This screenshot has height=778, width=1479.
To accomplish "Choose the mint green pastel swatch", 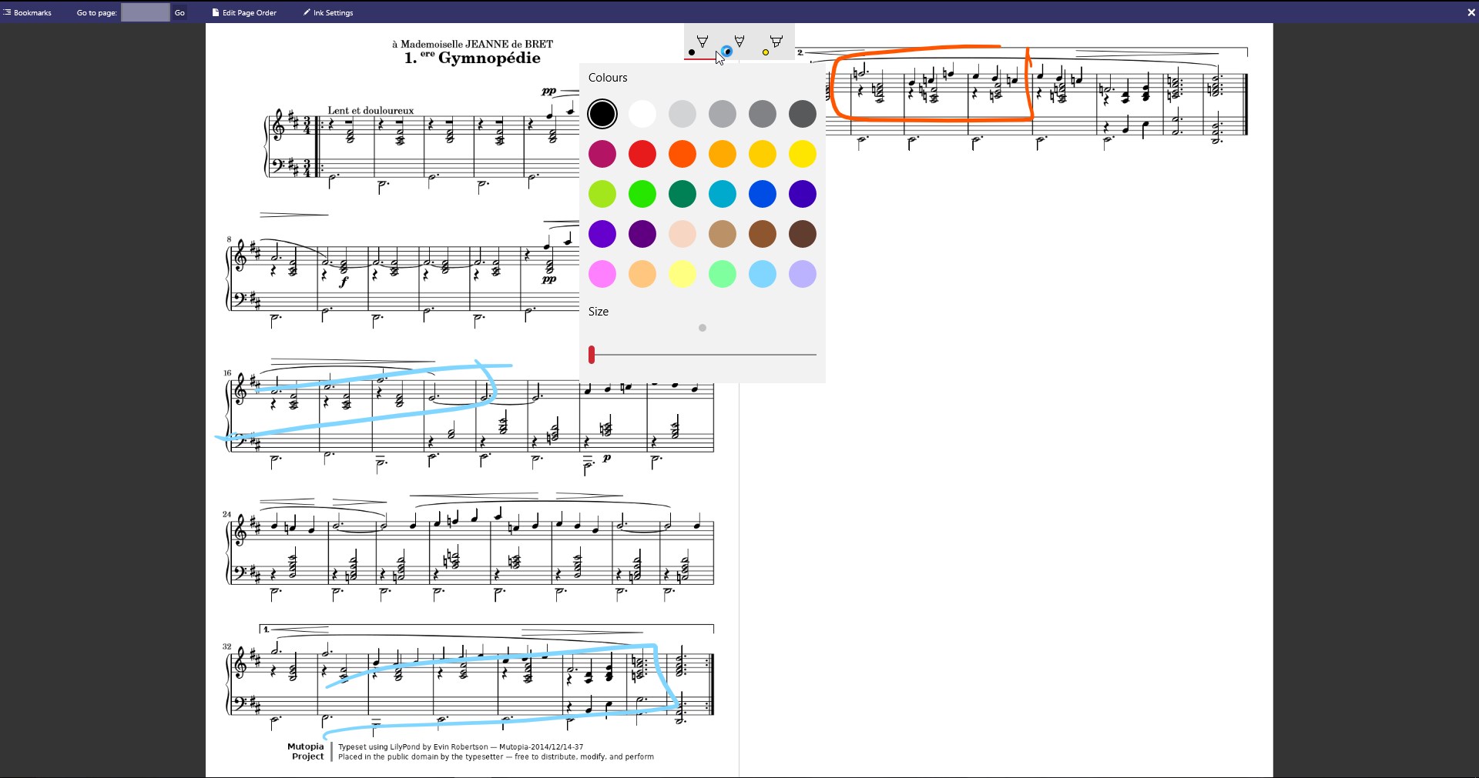I will tap(723, 274).
